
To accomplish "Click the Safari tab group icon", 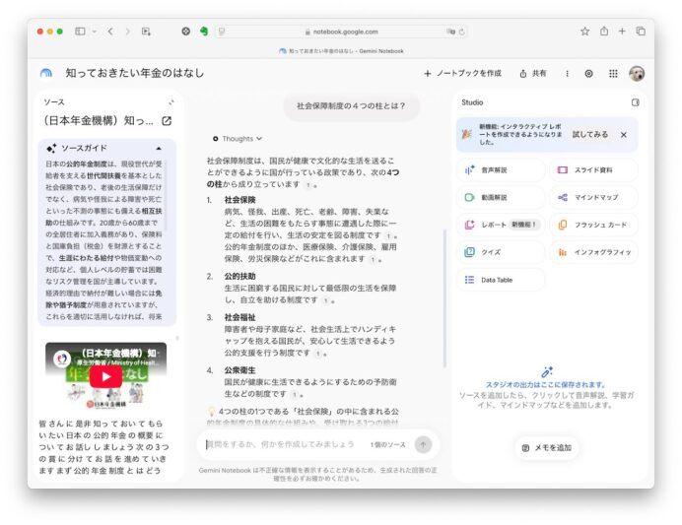I will [146, 32].
